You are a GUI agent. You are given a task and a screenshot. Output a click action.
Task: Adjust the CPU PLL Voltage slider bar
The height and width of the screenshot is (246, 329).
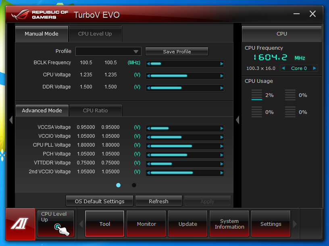185,146
